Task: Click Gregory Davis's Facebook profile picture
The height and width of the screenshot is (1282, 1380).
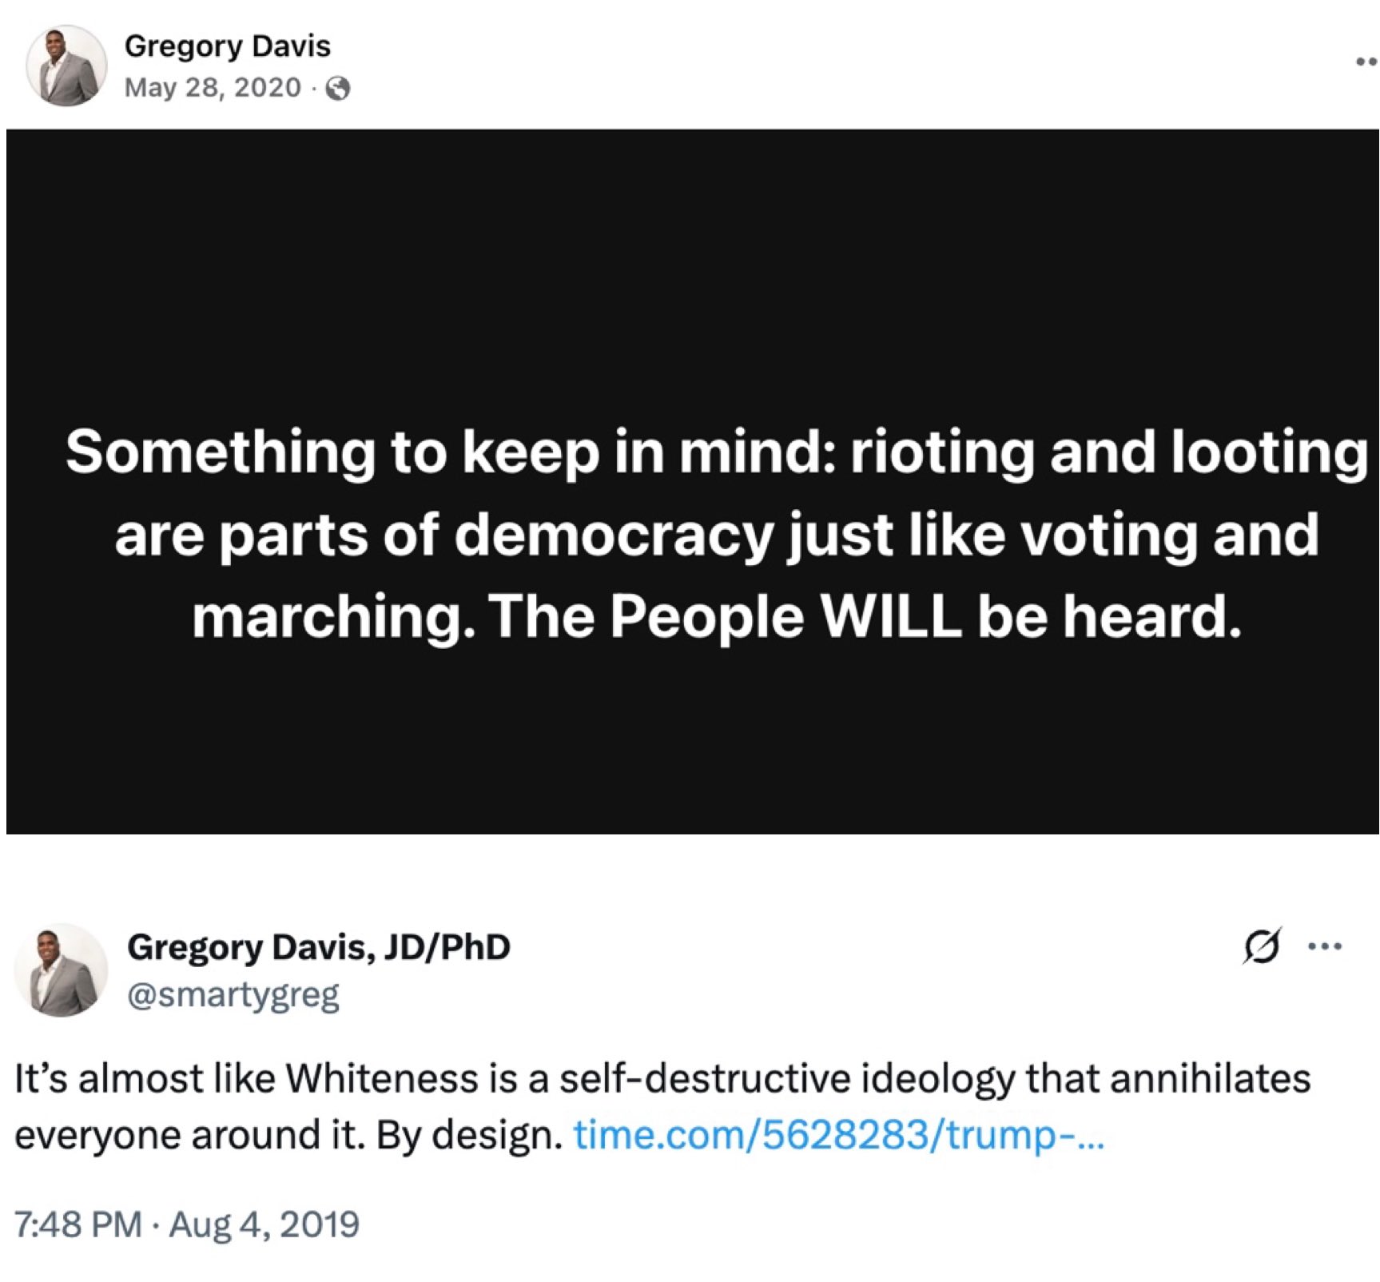Action: 66,66
